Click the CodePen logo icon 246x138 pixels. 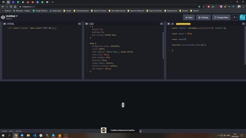click(3, 17)
